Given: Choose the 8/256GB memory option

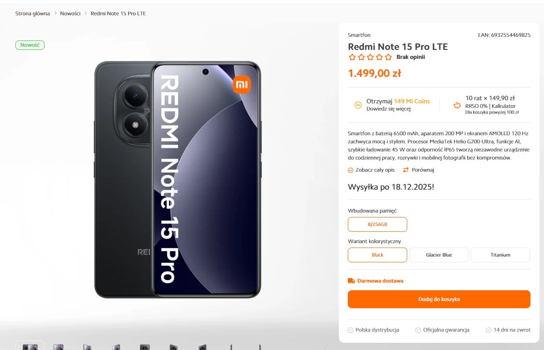Looking at the screenshot, I should [378, 224].
